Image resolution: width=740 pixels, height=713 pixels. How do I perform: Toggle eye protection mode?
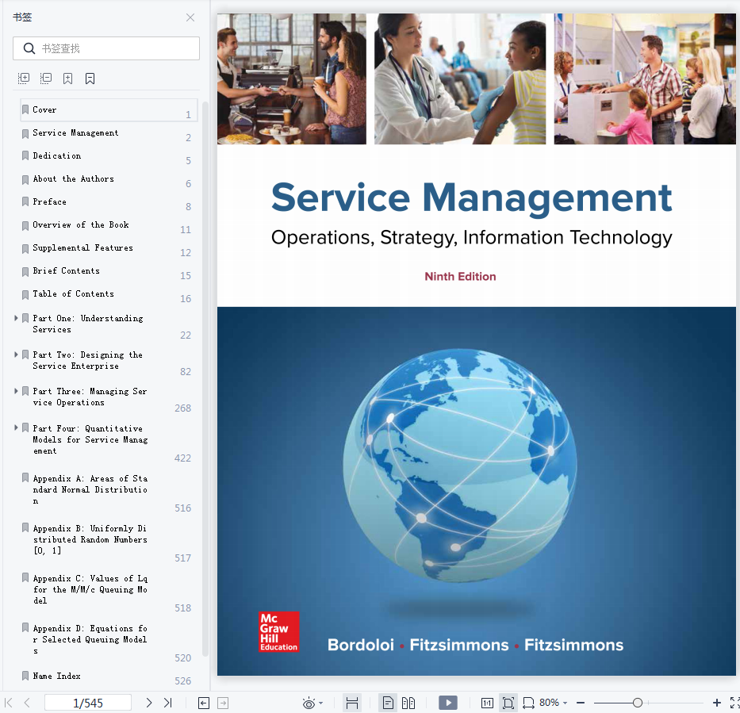pyautogui.click(x=309, y=703)
